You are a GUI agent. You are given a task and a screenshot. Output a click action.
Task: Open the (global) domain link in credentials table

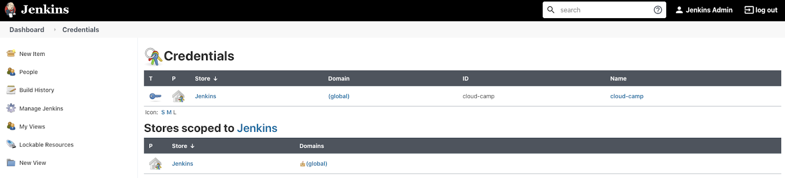(339, 96)
